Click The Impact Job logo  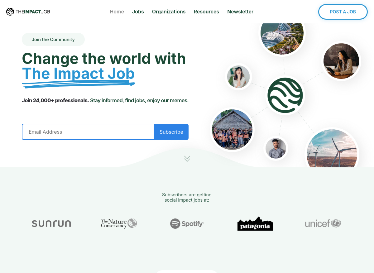(28, 12)
